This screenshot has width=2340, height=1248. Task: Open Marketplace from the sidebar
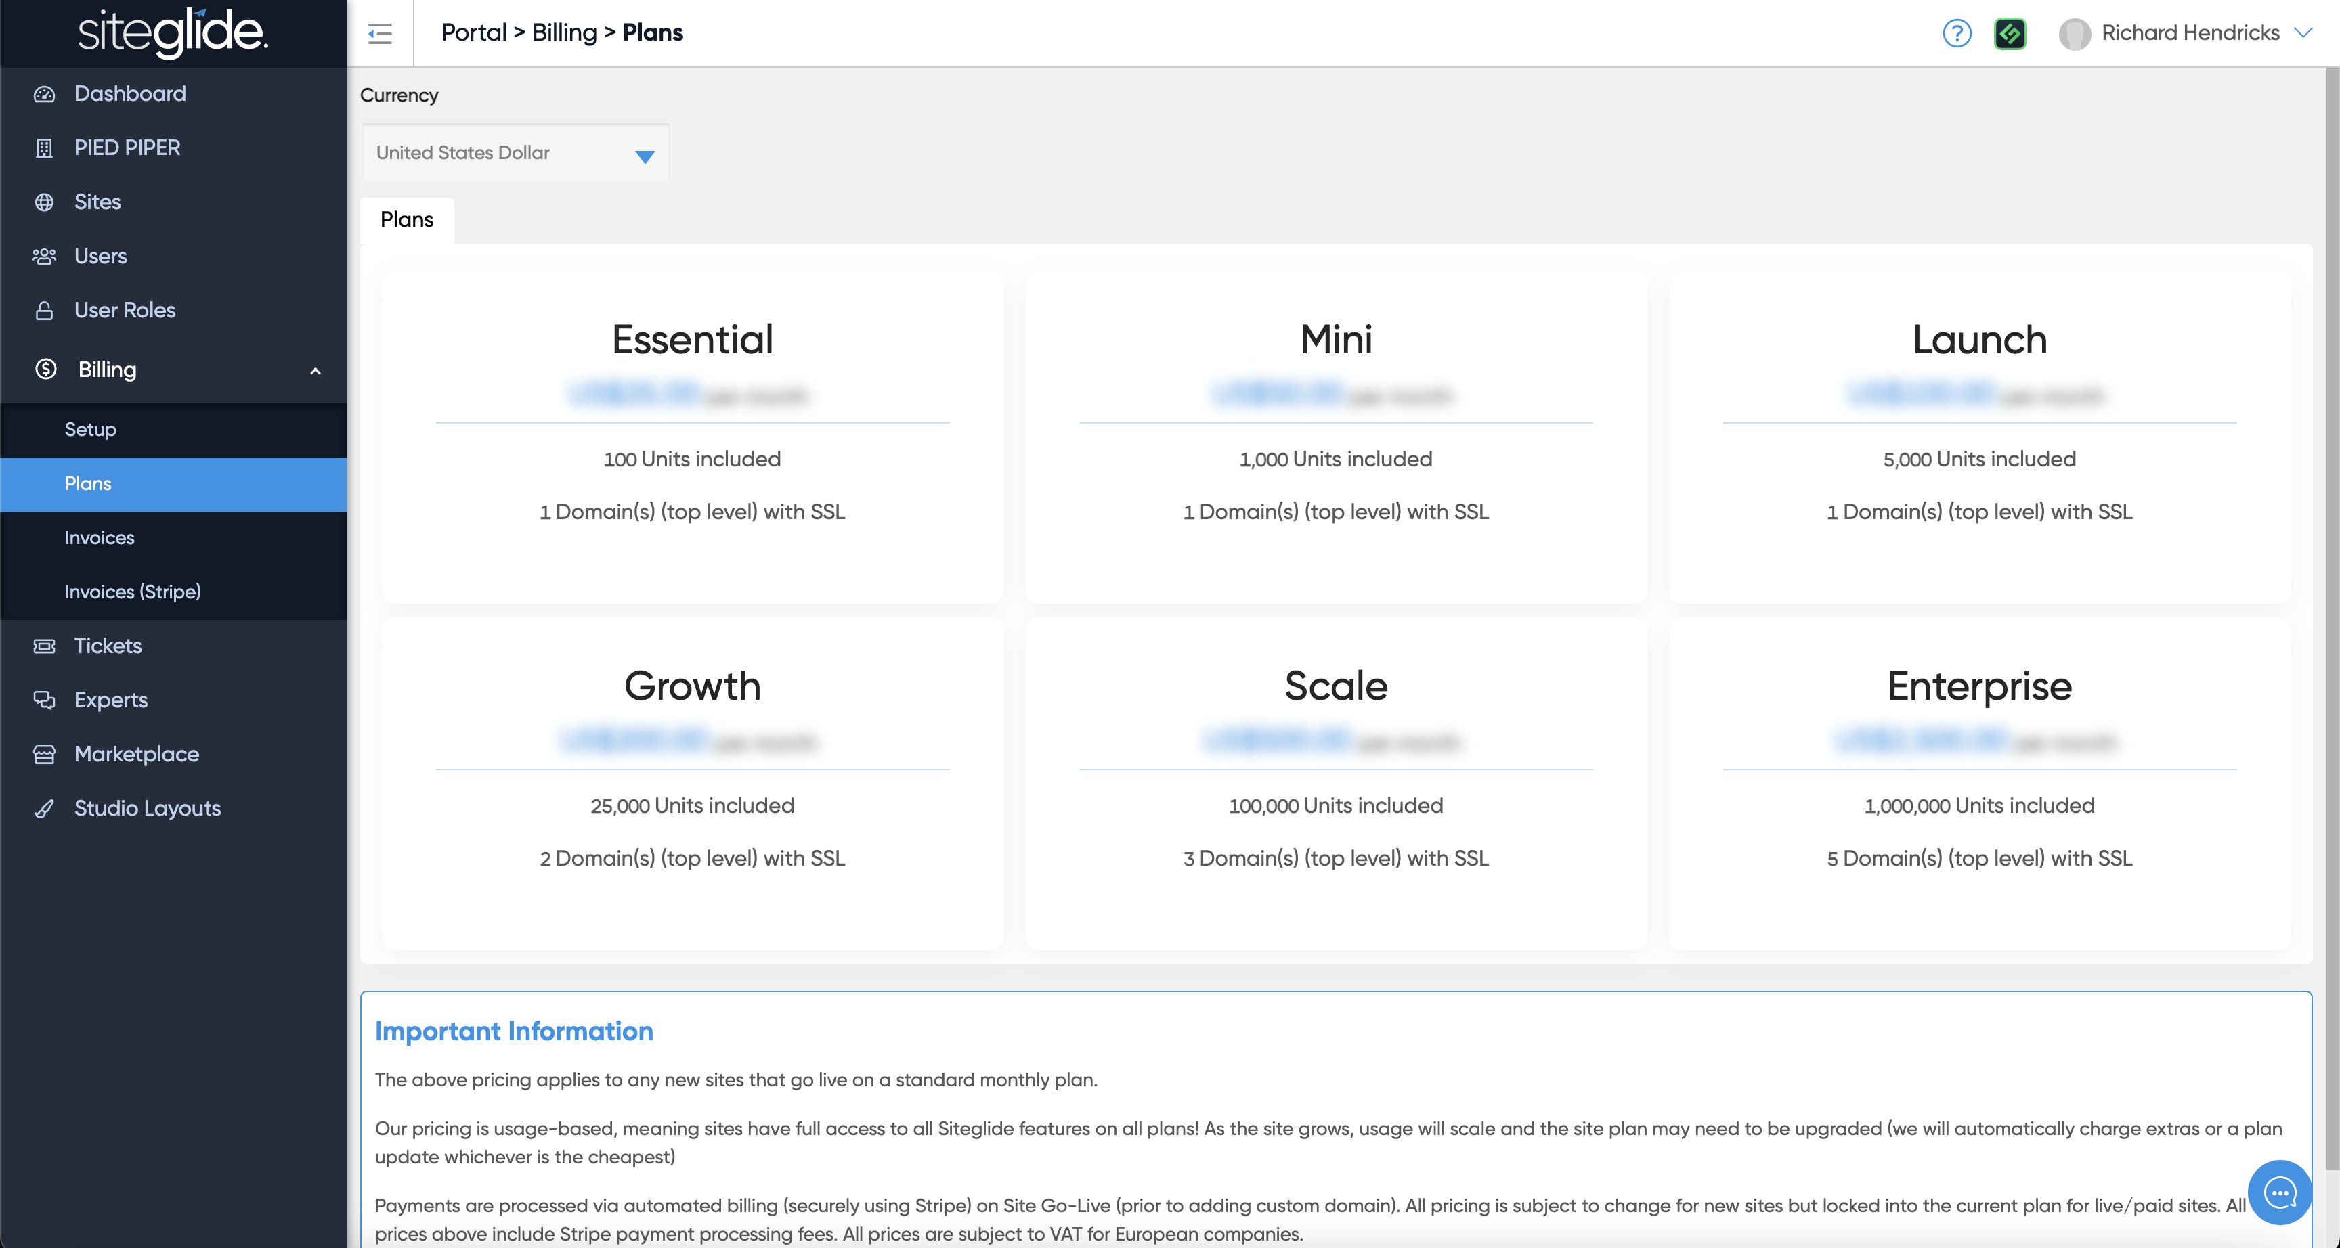coord(136,754)
